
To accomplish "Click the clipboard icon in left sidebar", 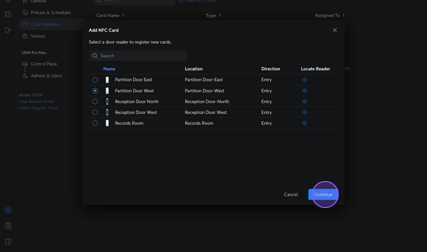I will (x=8, y=226).
